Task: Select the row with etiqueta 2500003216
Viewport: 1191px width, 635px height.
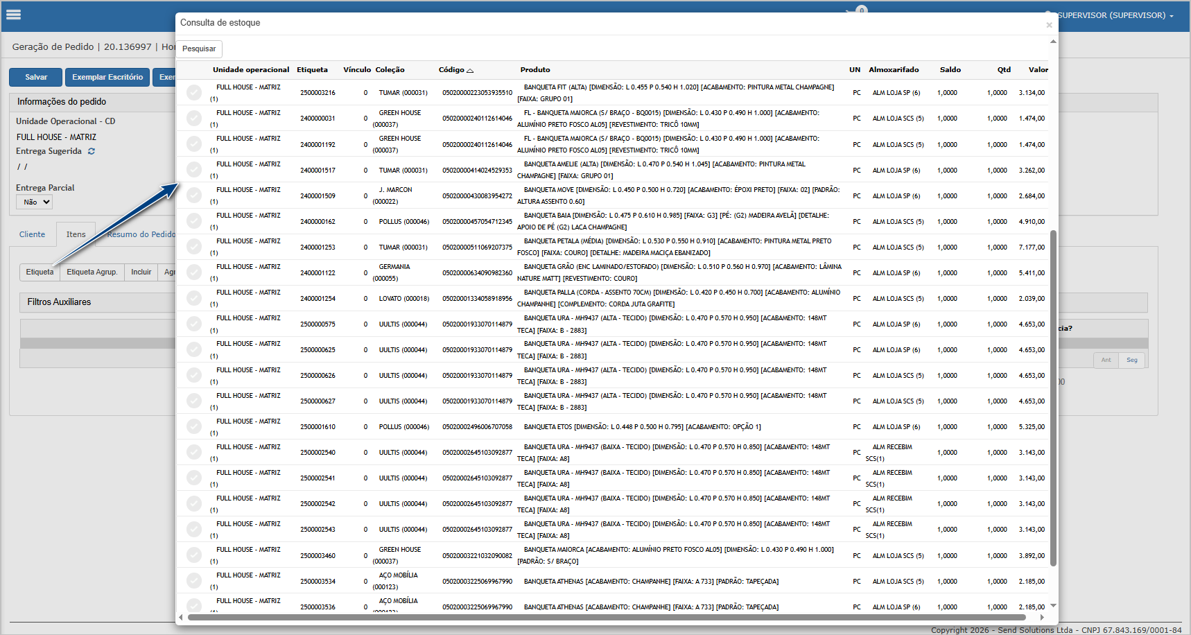Action: pos(194,92)
